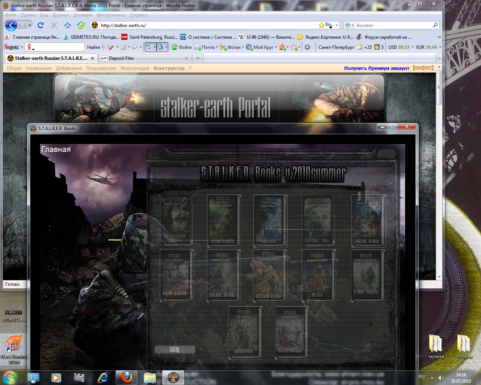Toggle the page translate button in Yandex bar
This screenshot has width=481, height=385.
point(160,47)
